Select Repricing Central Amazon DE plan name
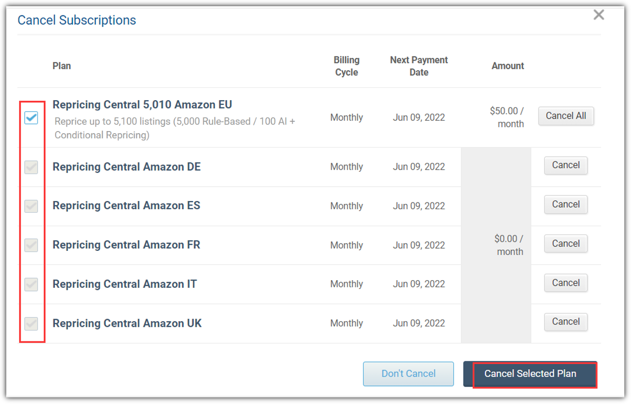 [126, 167]
